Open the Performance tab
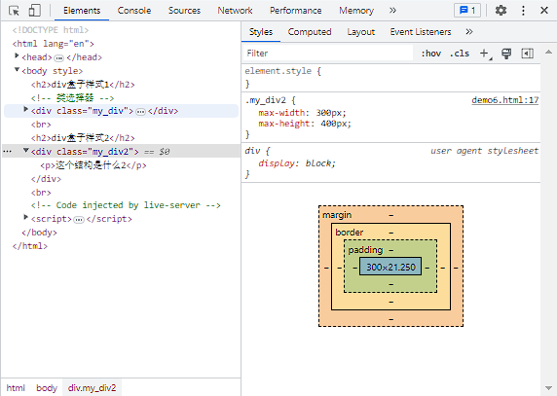Image resolution: width=557 pixels, height=396 pixels. (296, 11)
